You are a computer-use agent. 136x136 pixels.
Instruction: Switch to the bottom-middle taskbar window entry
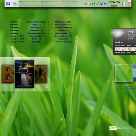coord(51,5)
